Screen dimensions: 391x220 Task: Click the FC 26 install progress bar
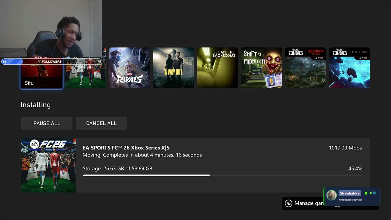223,175
